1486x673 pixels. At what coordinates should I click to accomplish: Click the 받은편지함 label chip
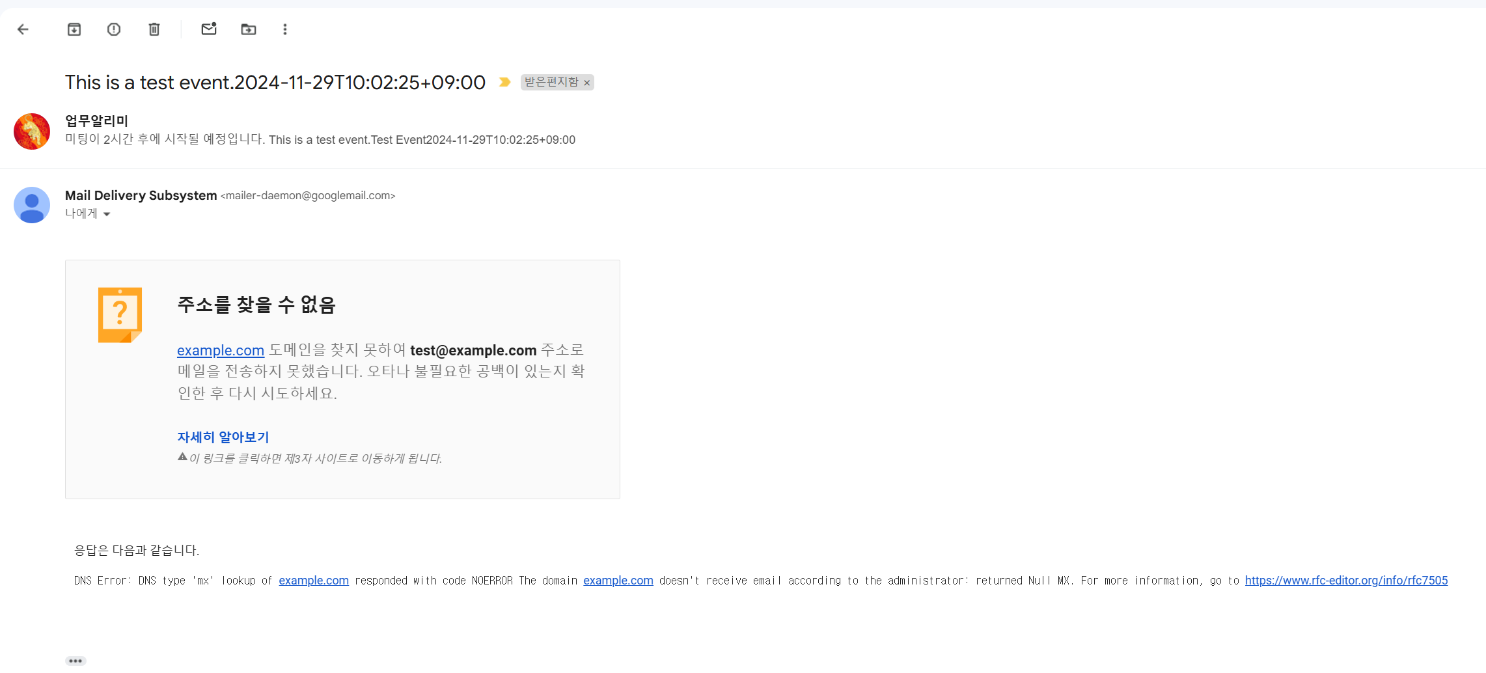click(551, 82)
